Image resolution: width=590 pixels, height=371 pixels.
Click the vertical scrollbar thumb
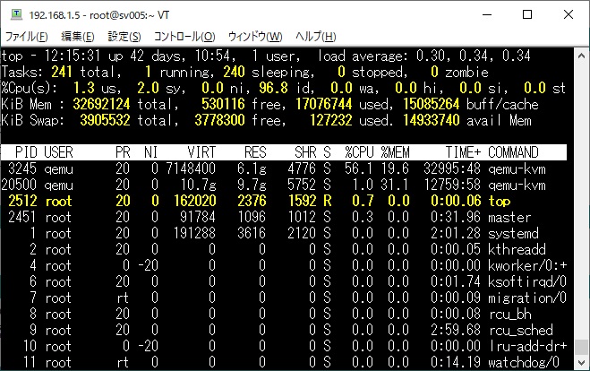pyautogui.click(x=581, y=347)
